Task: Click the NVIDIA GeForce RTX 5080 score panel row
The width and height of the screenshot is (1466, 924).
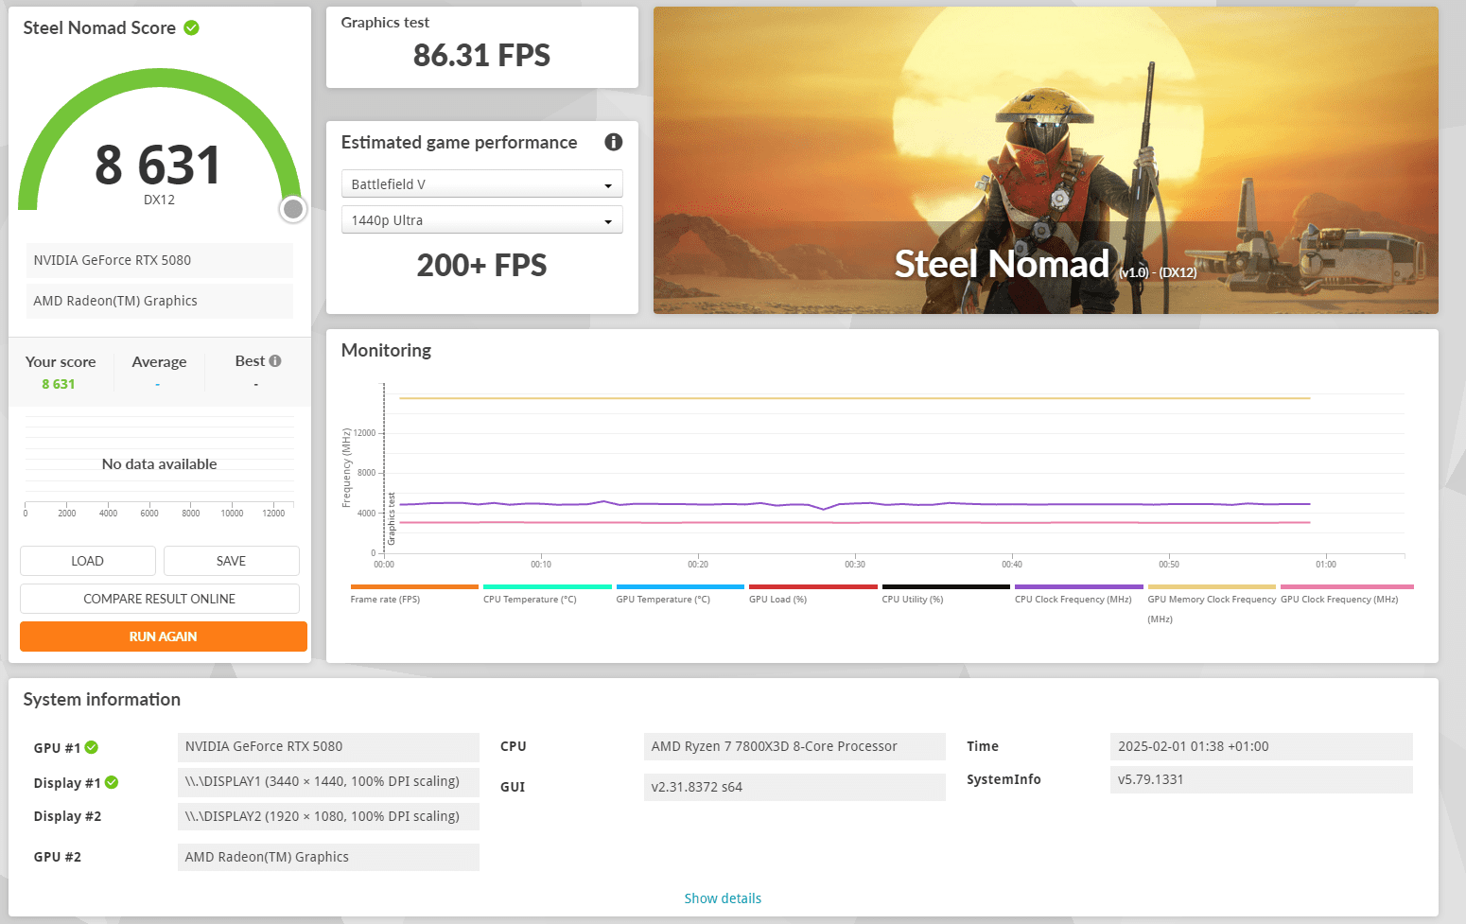Action: (160, 260)
